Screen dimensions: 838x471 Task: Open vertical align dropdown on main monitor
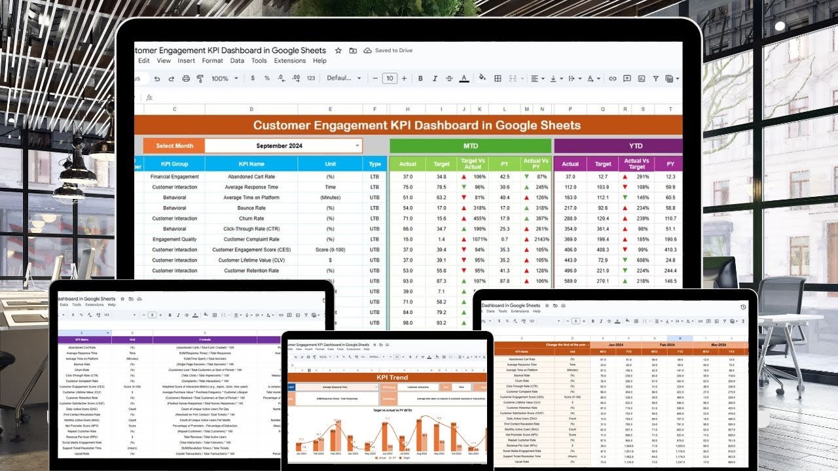(x=556, y=78)
